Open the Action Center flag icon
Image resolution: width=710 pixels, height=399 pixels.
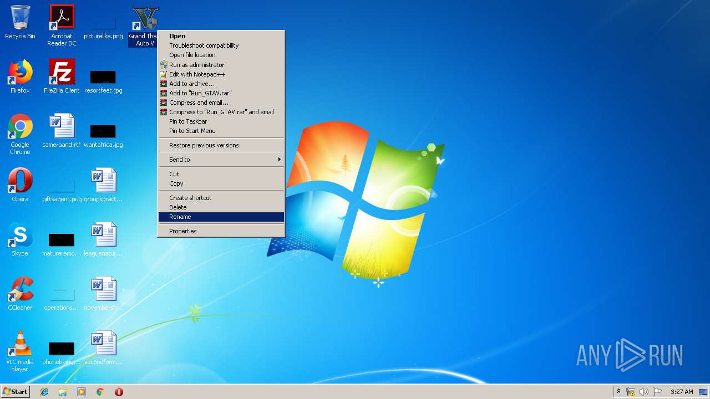tap(657, 392)
